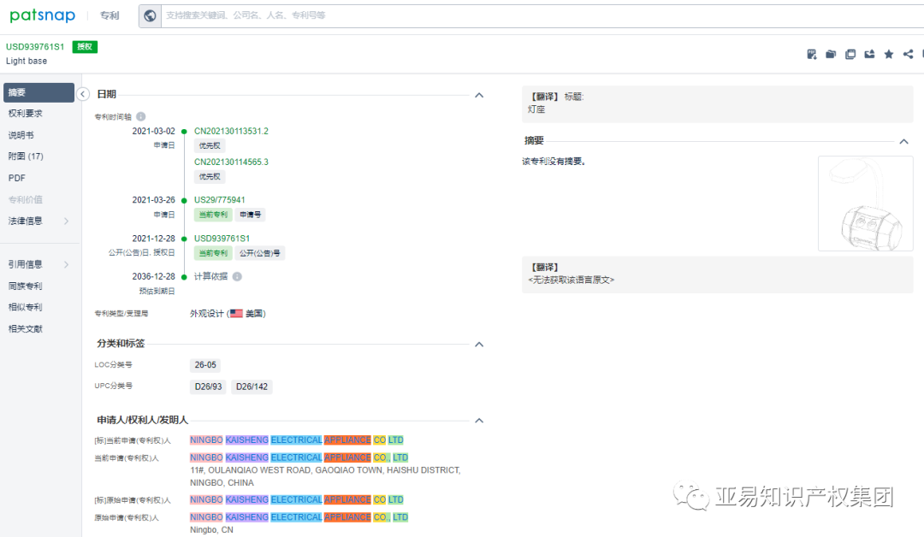Click the email alert inbox icon

[x=870, y=54]
